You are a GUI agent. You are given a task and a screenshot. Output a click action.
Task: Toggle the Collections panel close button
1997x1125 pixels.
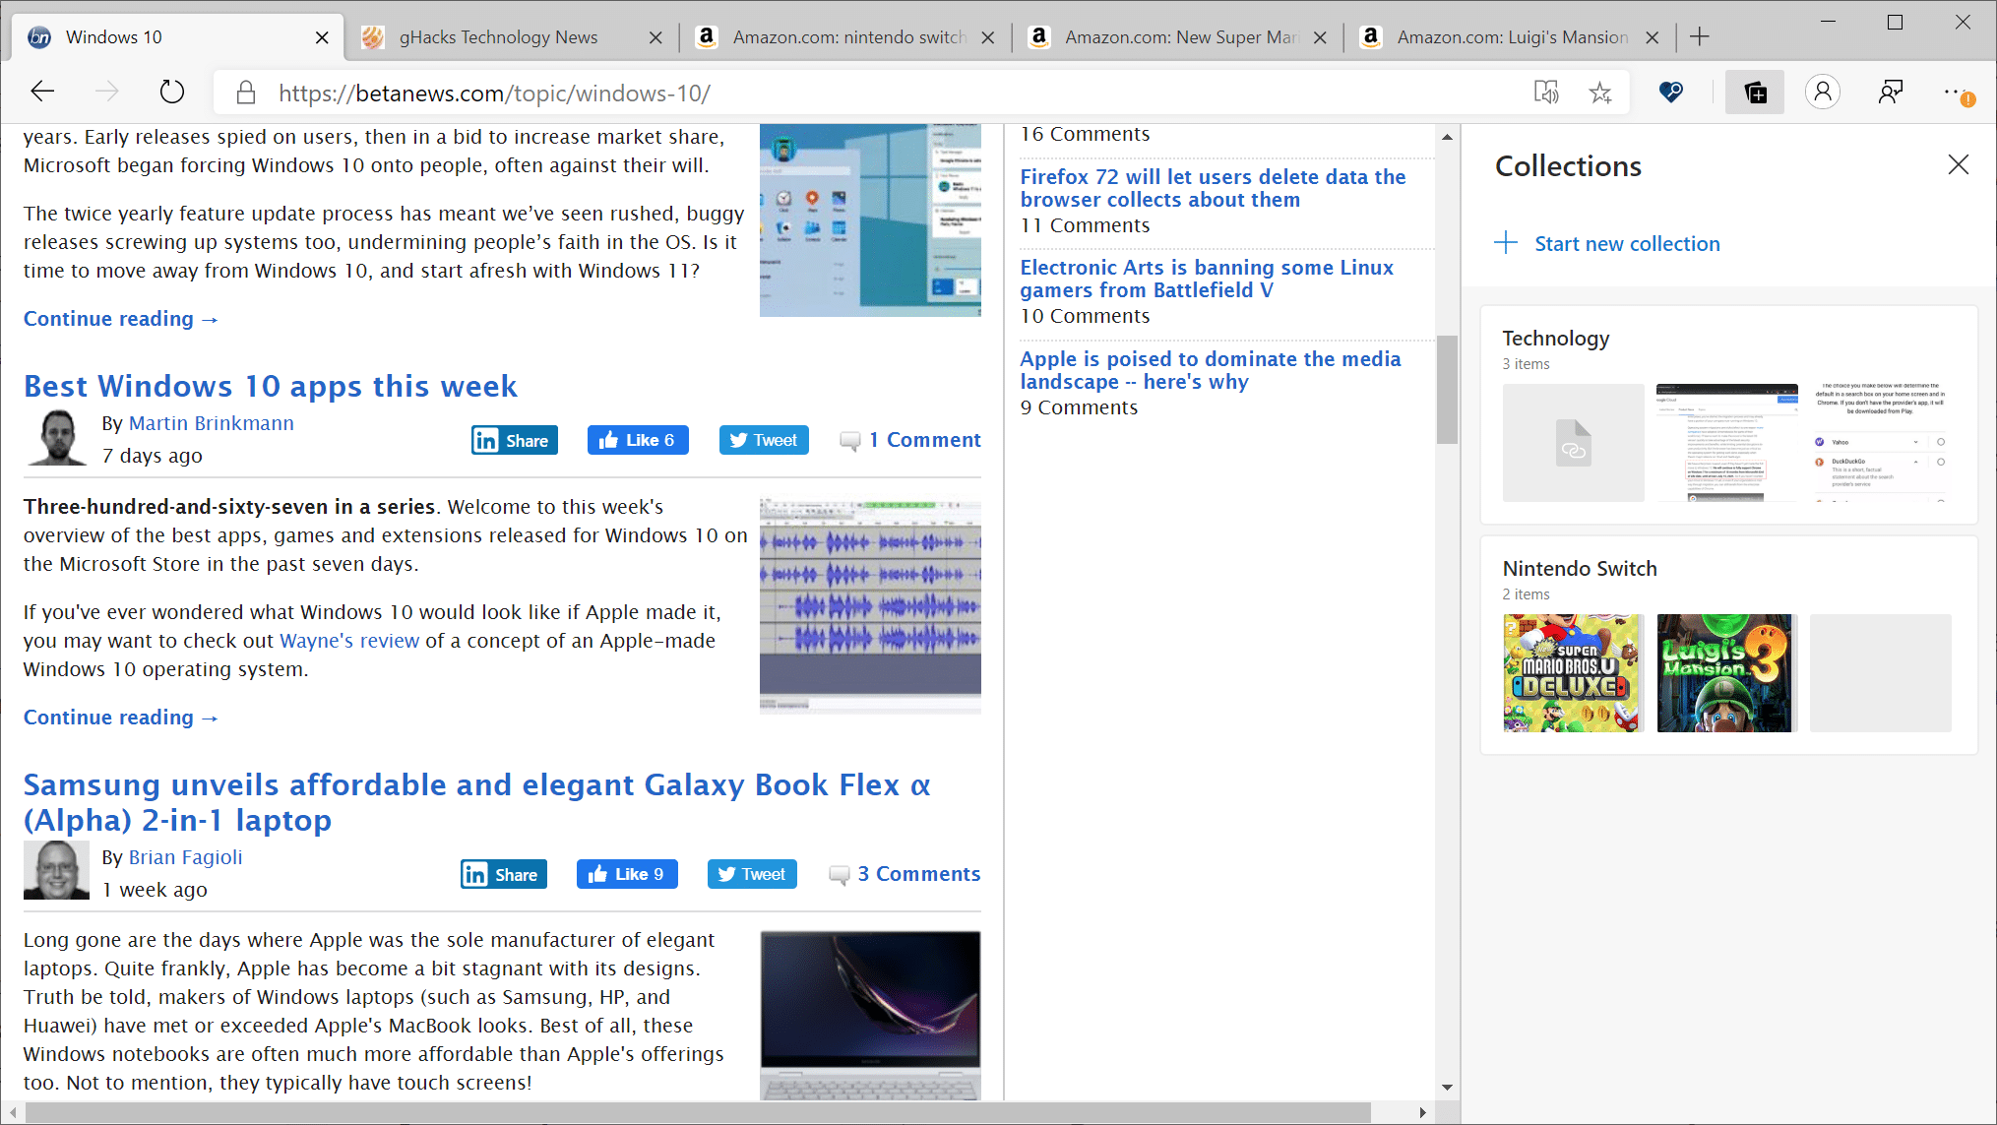point(1962,164)
